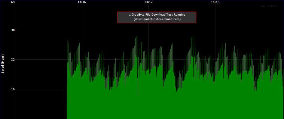
Task: Click the 'Speed (Mbps)' vertical axis title
Action: pyautogui.click(x=3, y=64)
